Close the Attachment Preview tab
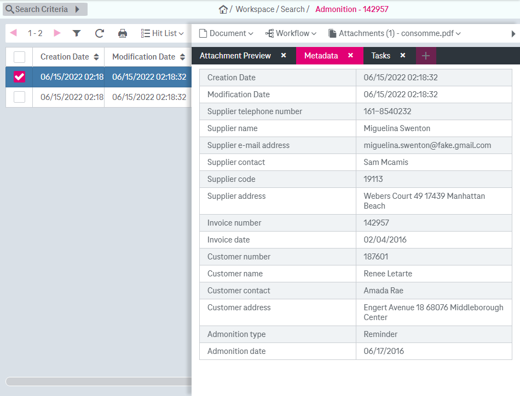The width and height of the screenshot is (520, 396). (x=284, y=55)
